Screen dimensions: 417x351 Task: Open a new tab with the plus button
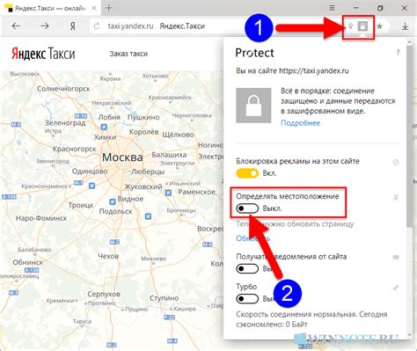click(x=108, y=8)
